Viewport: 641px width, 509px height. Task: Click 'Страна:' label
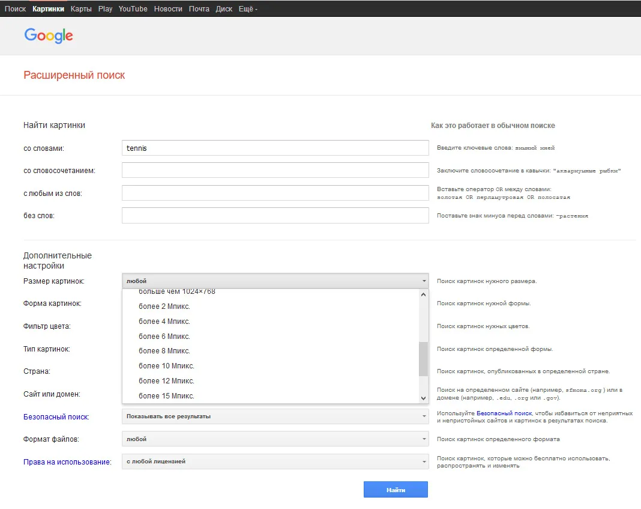coord(37,371)
